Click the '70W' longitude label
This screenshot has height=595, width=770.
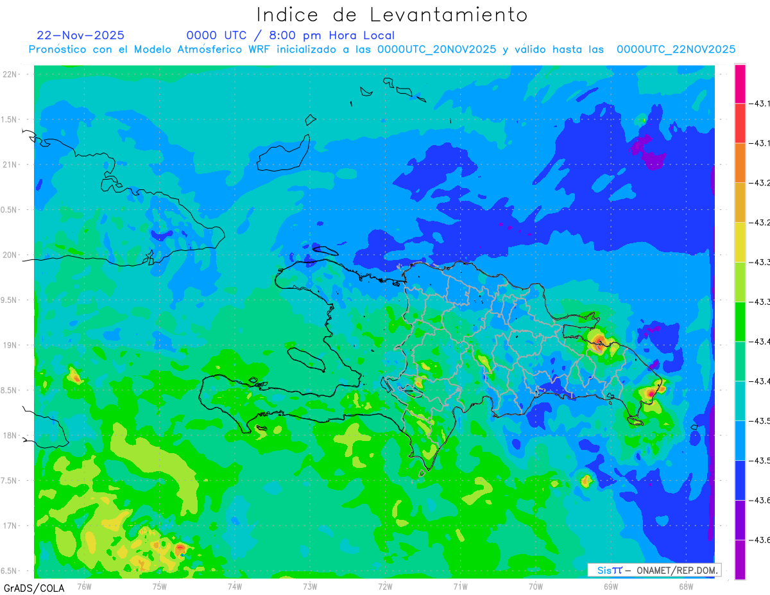pos(536,587)
